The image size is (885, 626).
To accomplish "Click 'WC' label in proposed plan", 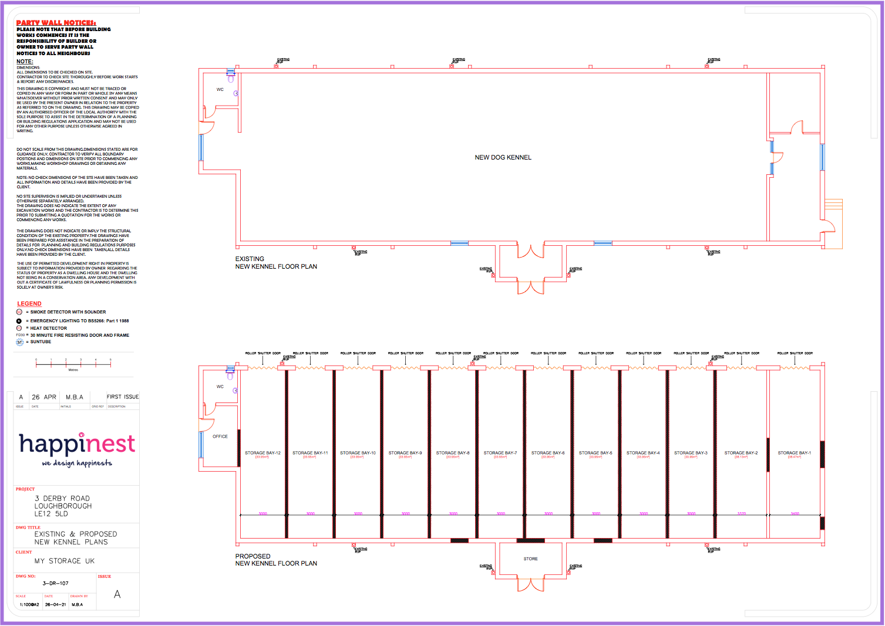I will [x=220, y=387].
